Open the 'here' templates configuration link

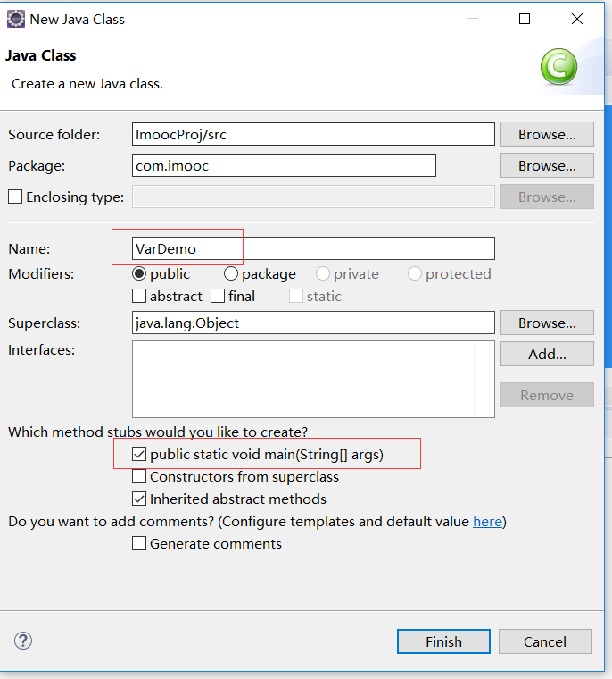(487, 522)
